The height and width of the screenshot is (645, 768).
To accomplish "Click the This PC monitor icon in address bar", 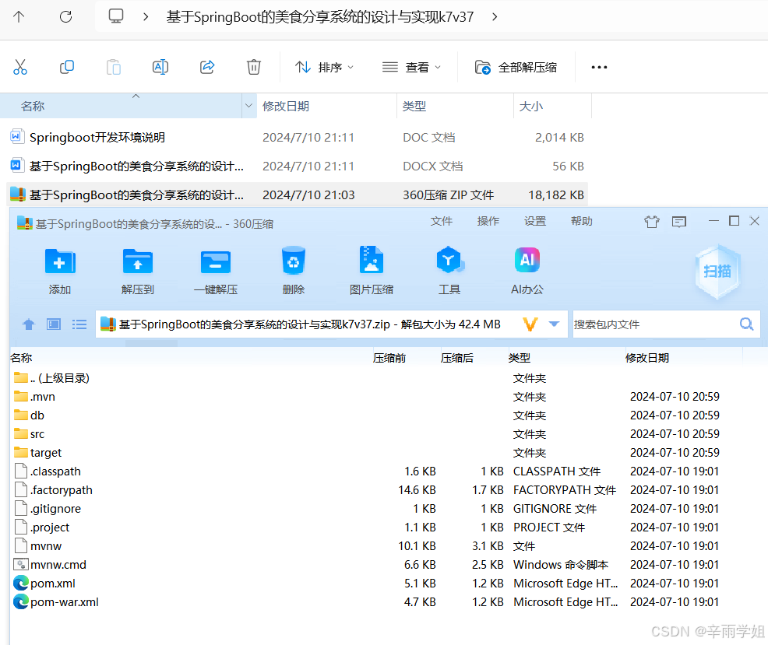I will coord(116,16).
